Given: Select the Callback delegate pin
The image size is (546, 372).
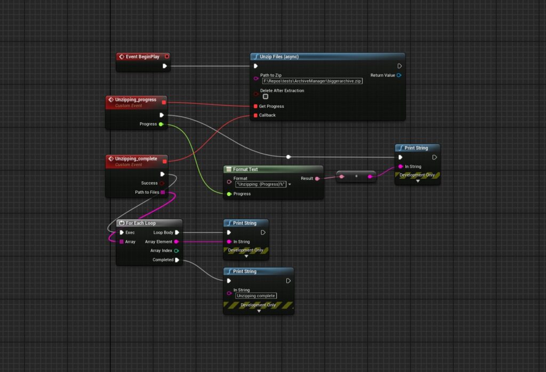Looking at the screenshot, I should click(256, 115).
